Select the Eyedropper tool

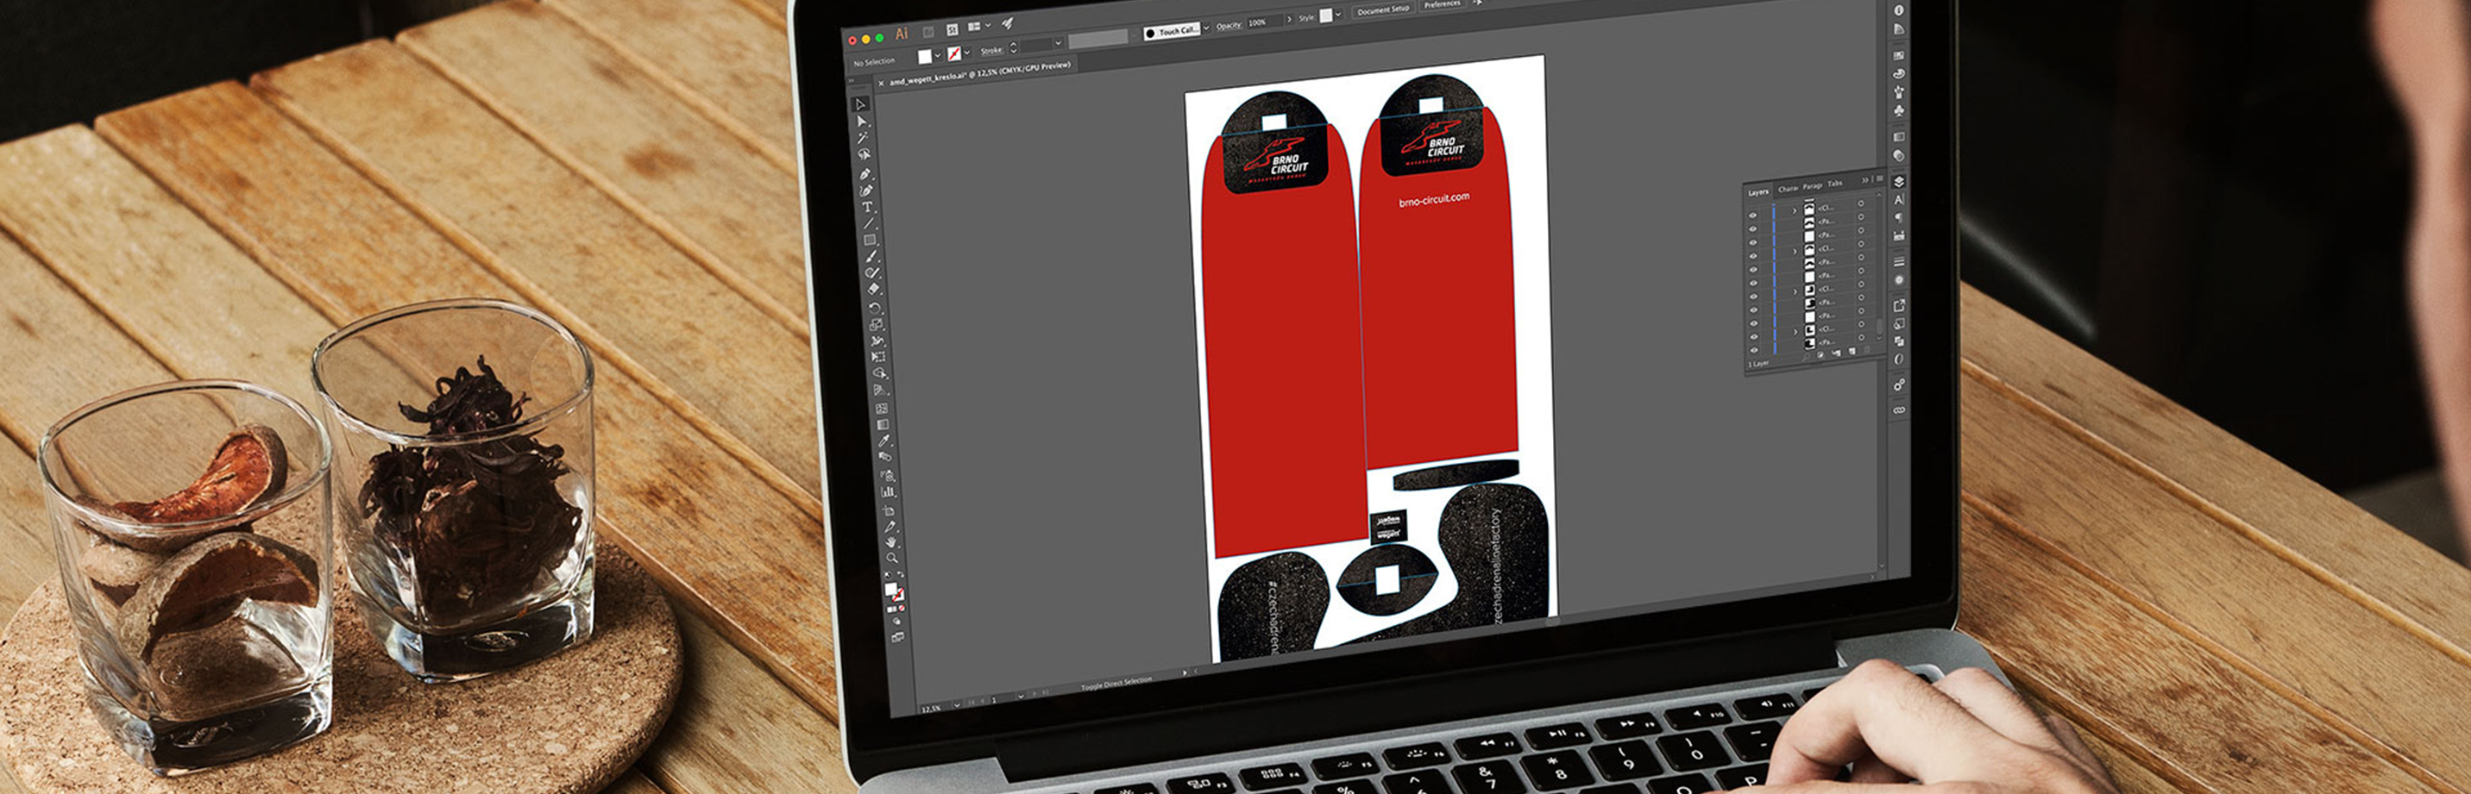(x=883, y=441)
